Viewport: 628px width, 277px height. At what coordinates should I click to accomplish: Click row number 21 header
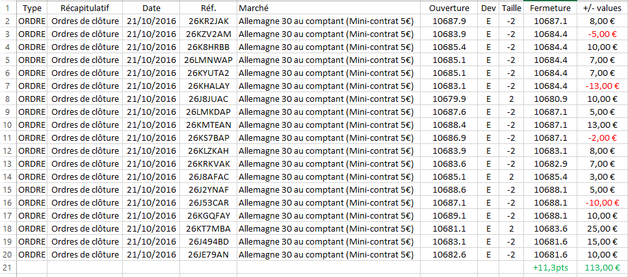pos(8,267)
